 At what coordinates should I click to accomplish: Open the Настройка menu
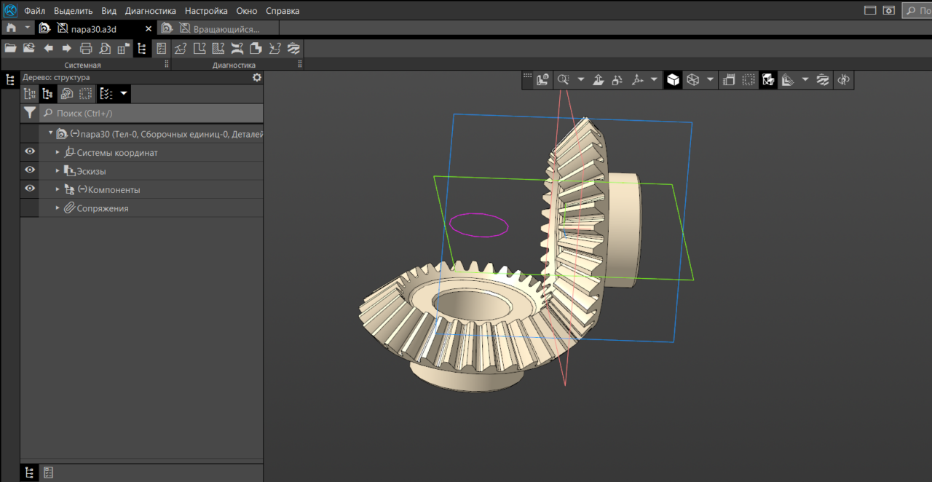206,11
